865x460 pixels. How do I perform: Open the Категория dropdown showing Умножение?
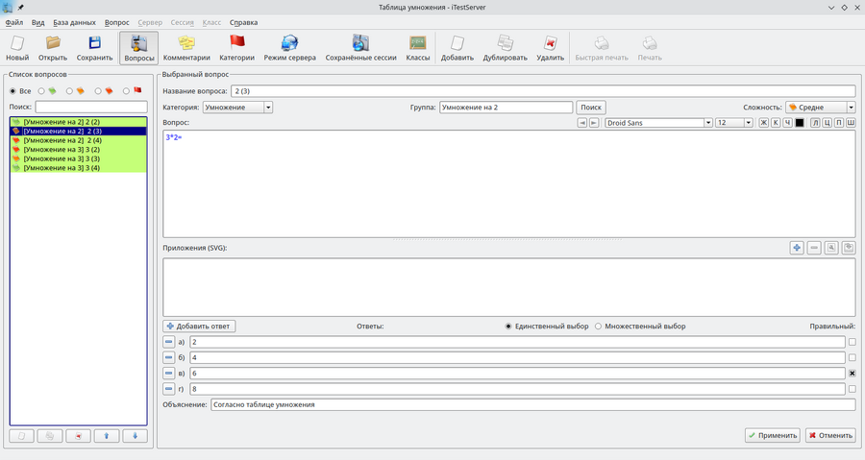(237, 108)
